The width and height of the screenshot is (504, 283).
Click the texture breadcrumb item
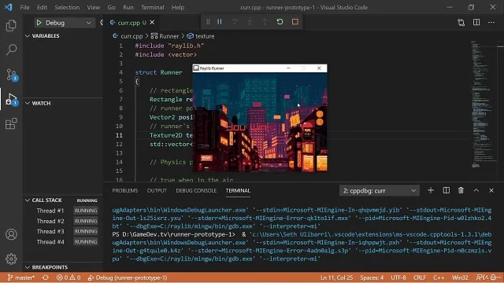click(x=201, y=36)
